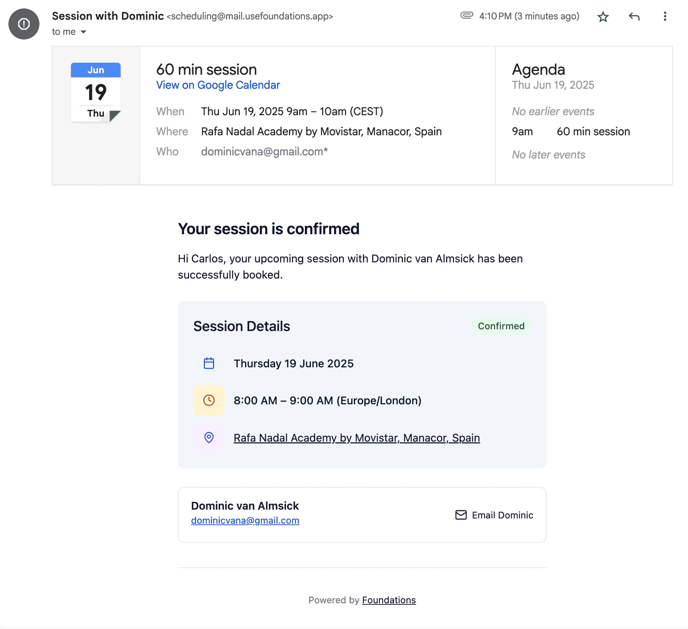688x629 pixels.
Task: Open the three-dot more options menu
Action: pos(665,17)
